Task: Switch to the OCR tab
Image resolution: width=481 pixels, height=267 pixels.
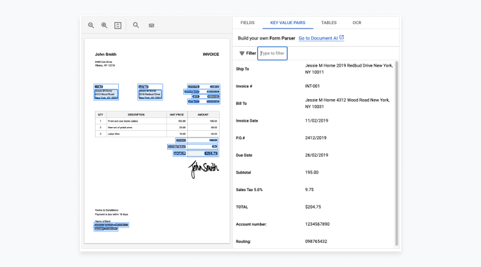Action: pyautogui.click(x=357, y=23)
